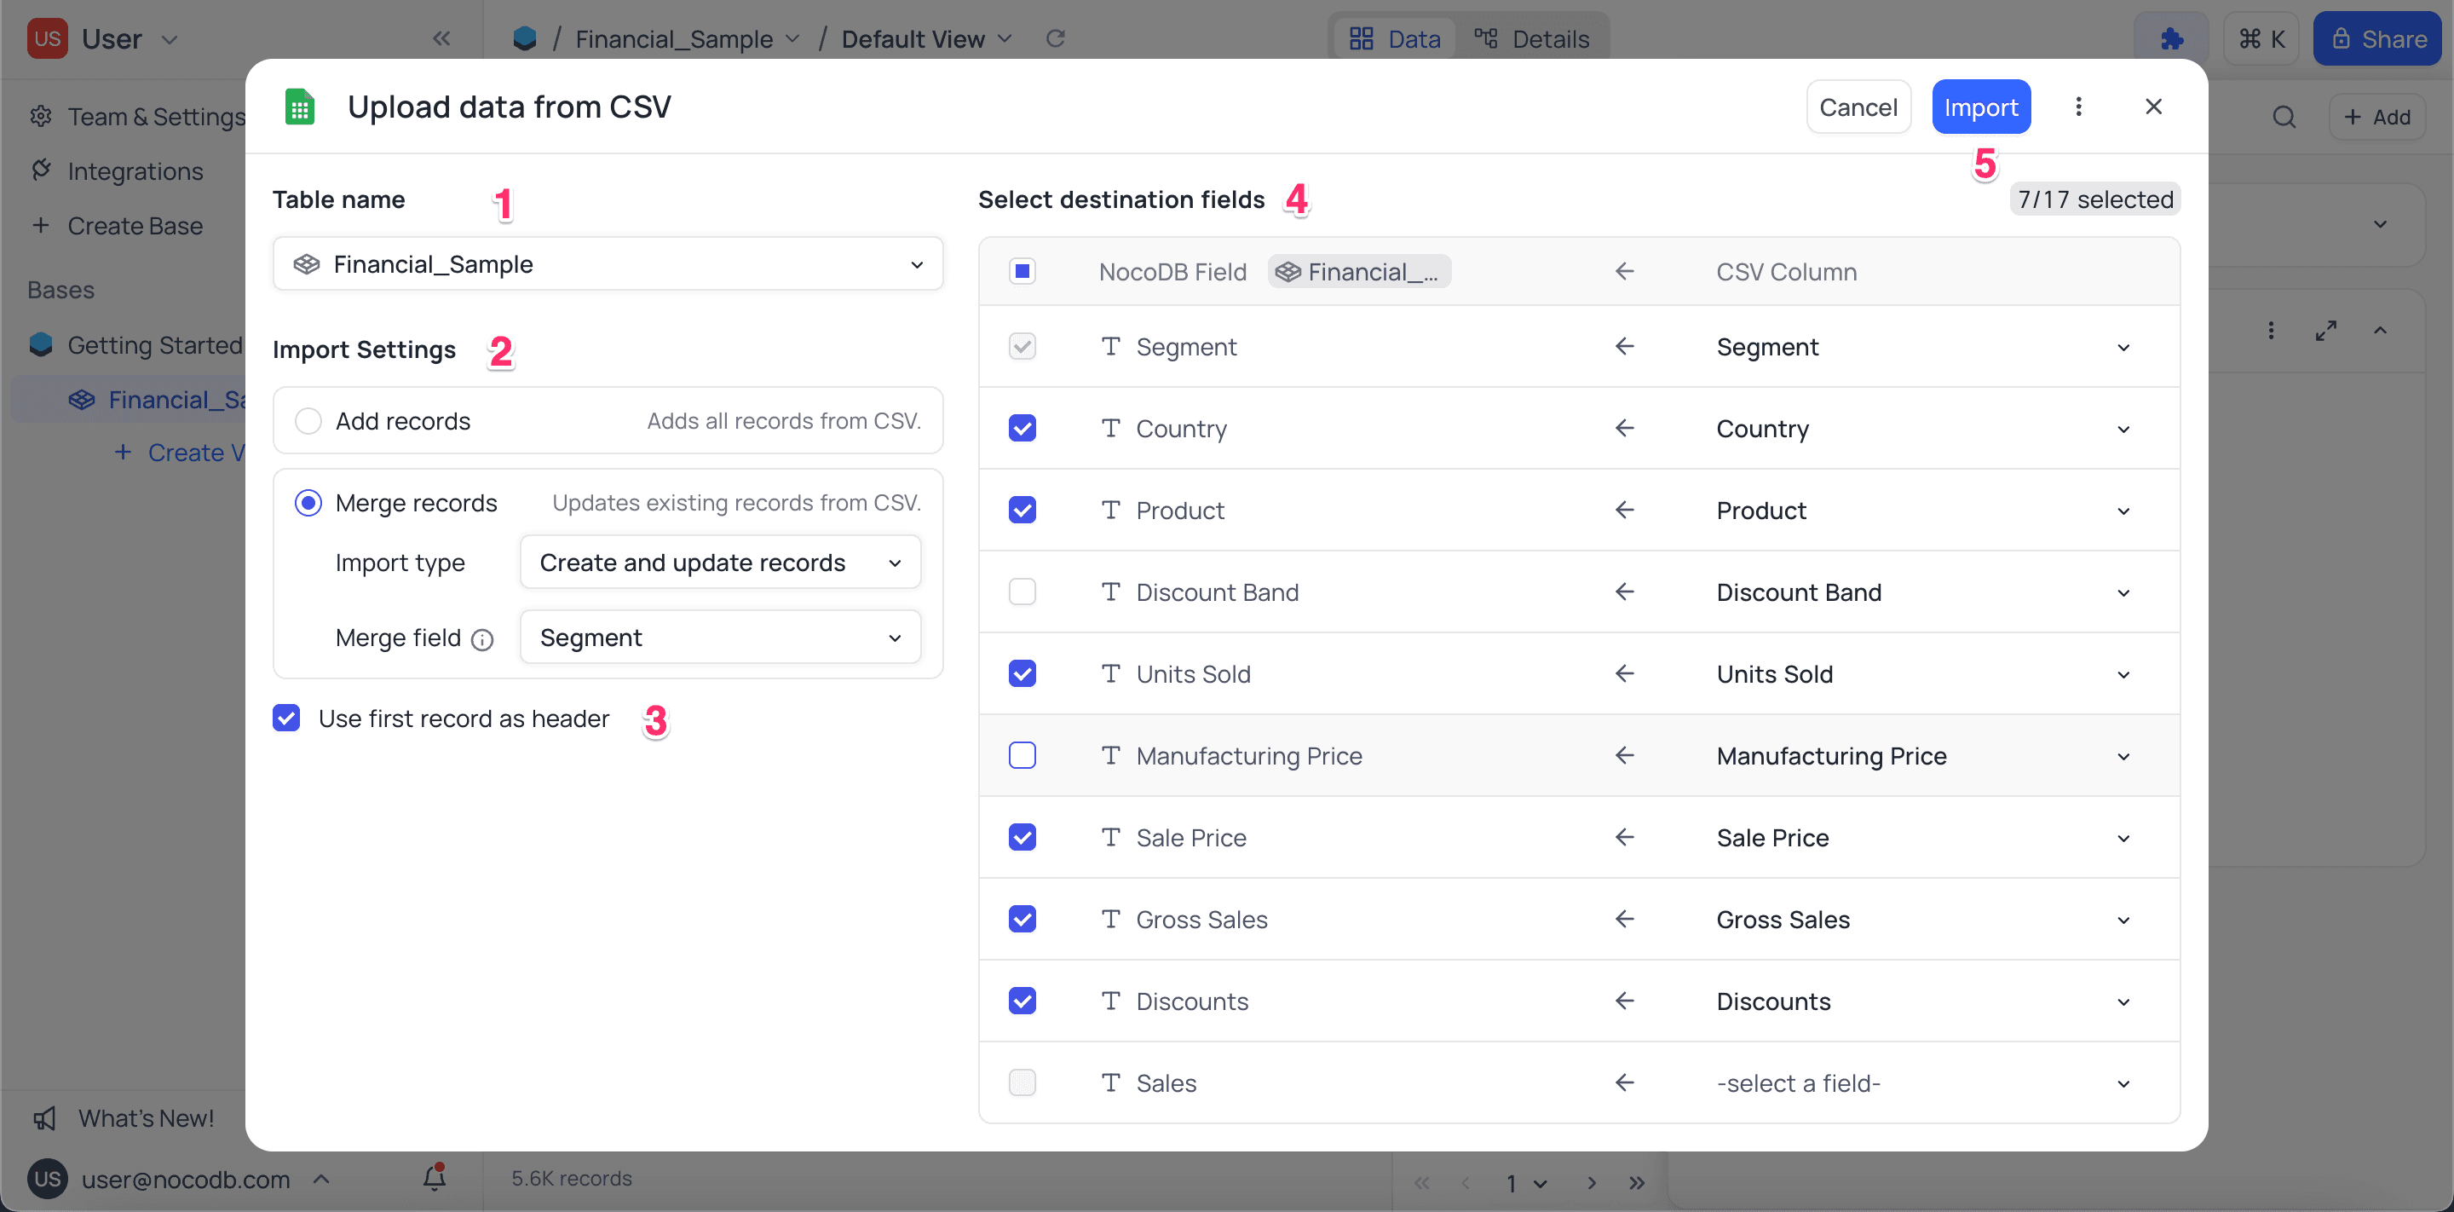Open the Import type dropdown
The width and height of the screenshot is (2454, 1212).
point(719,563)
